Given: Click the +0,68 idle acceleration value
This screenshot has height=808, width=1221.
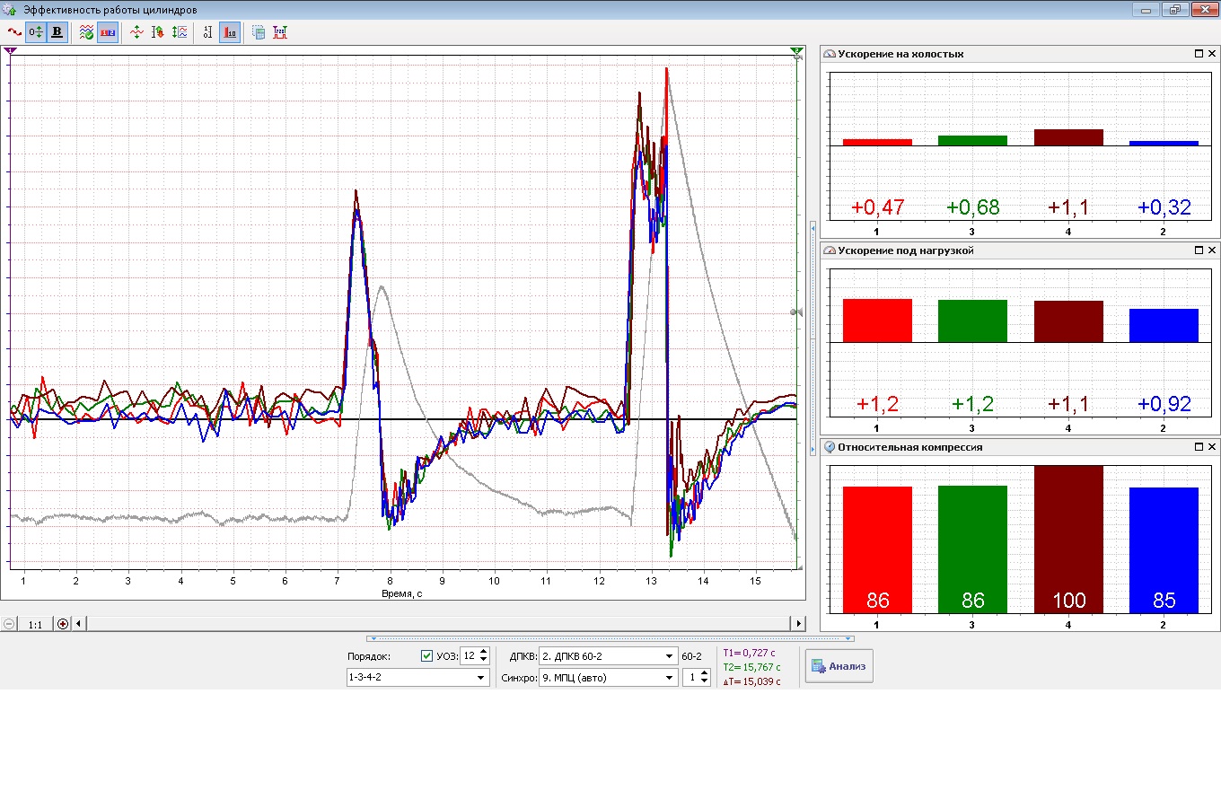Looking at the screenshot, I should click(x=973, y=207).
